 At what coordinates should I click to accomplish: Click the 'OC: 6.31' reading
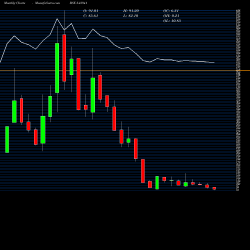171,11
